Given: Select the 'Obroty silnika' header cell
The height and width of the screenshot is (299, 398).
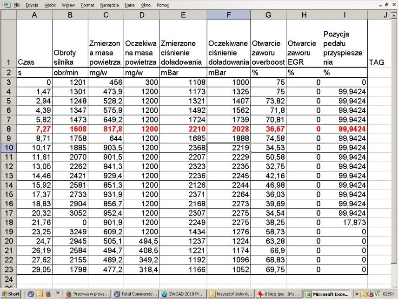Looking at the screenshot, I should click(x=70, y=43).
